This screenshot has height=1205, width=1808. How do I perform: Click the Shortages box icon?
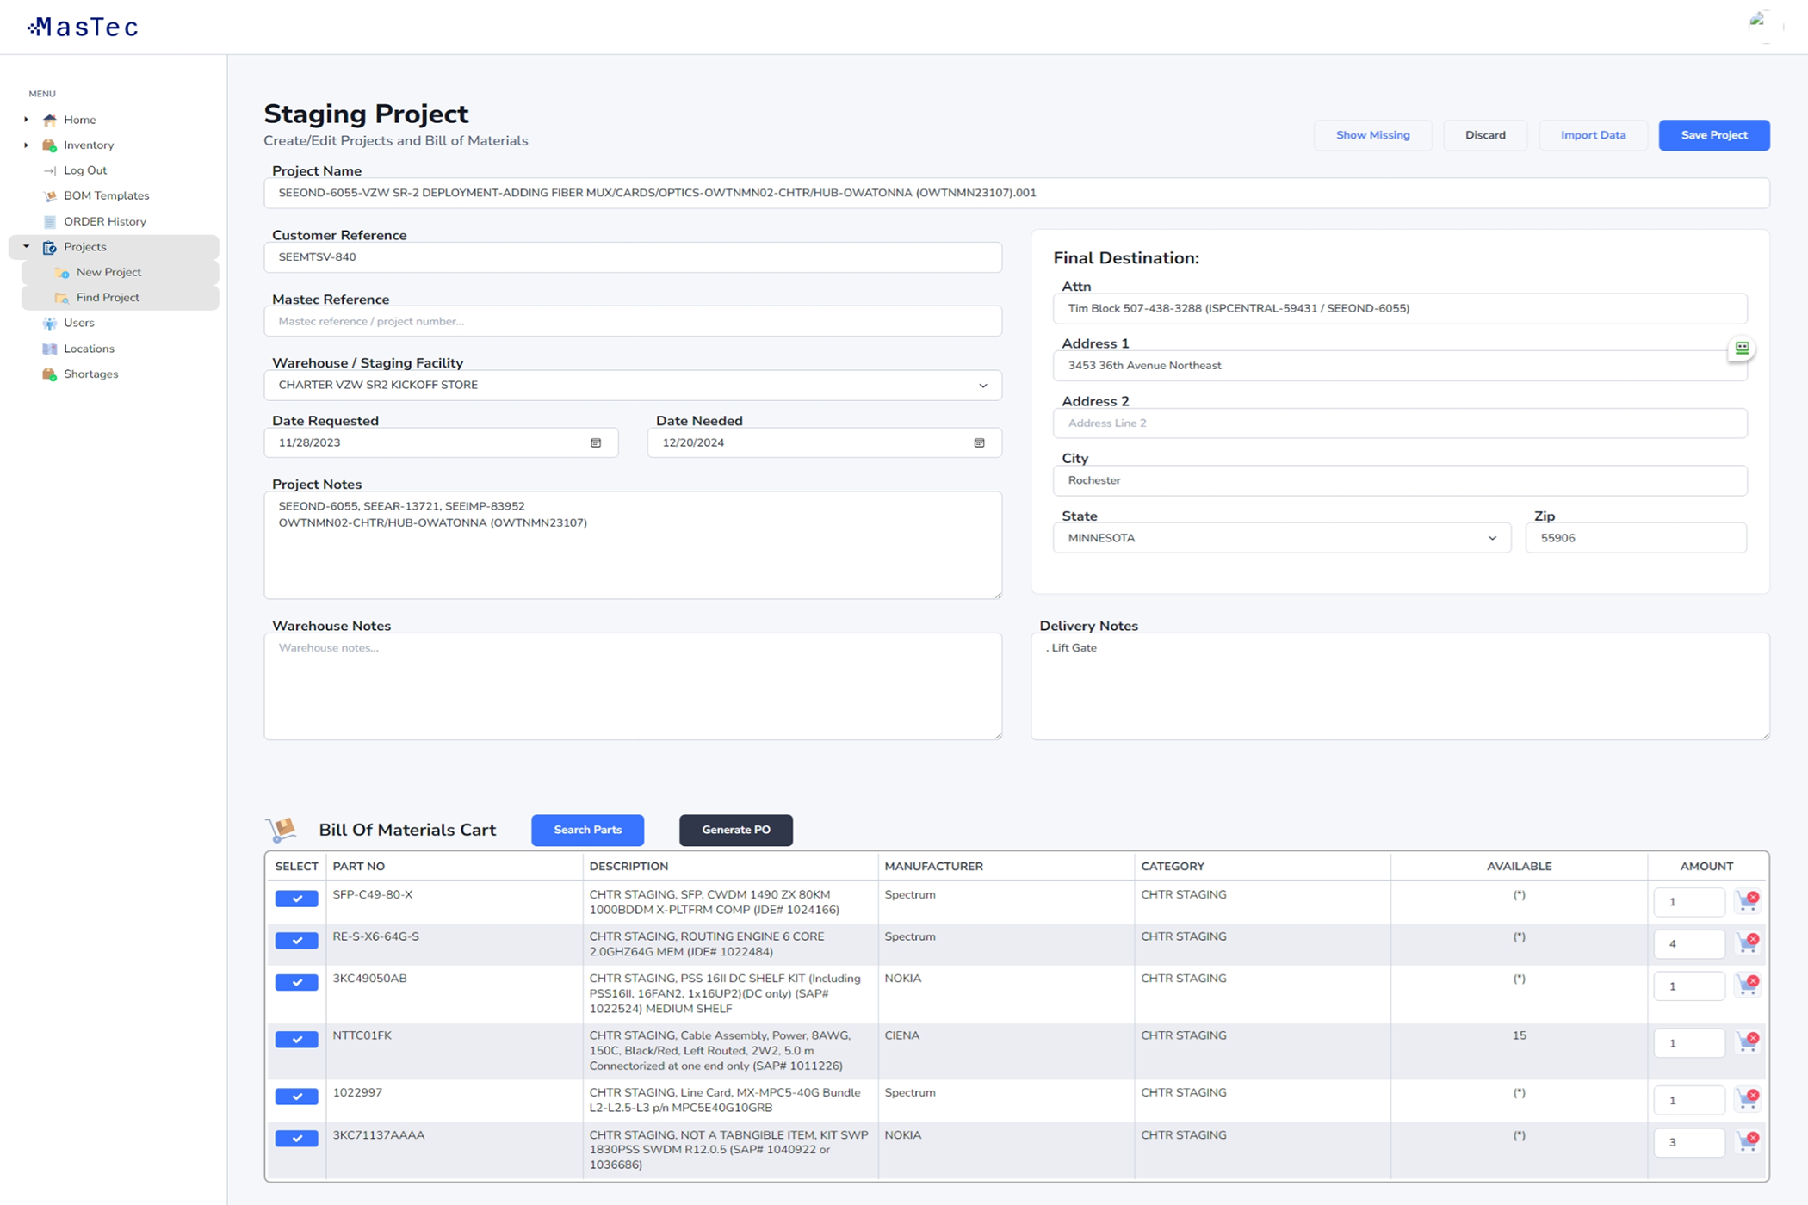(50, 374)
